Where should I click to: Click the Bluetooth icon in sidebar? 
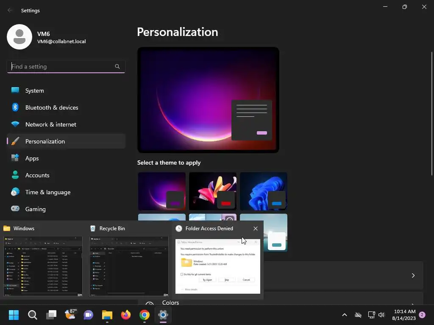(15, 107)
